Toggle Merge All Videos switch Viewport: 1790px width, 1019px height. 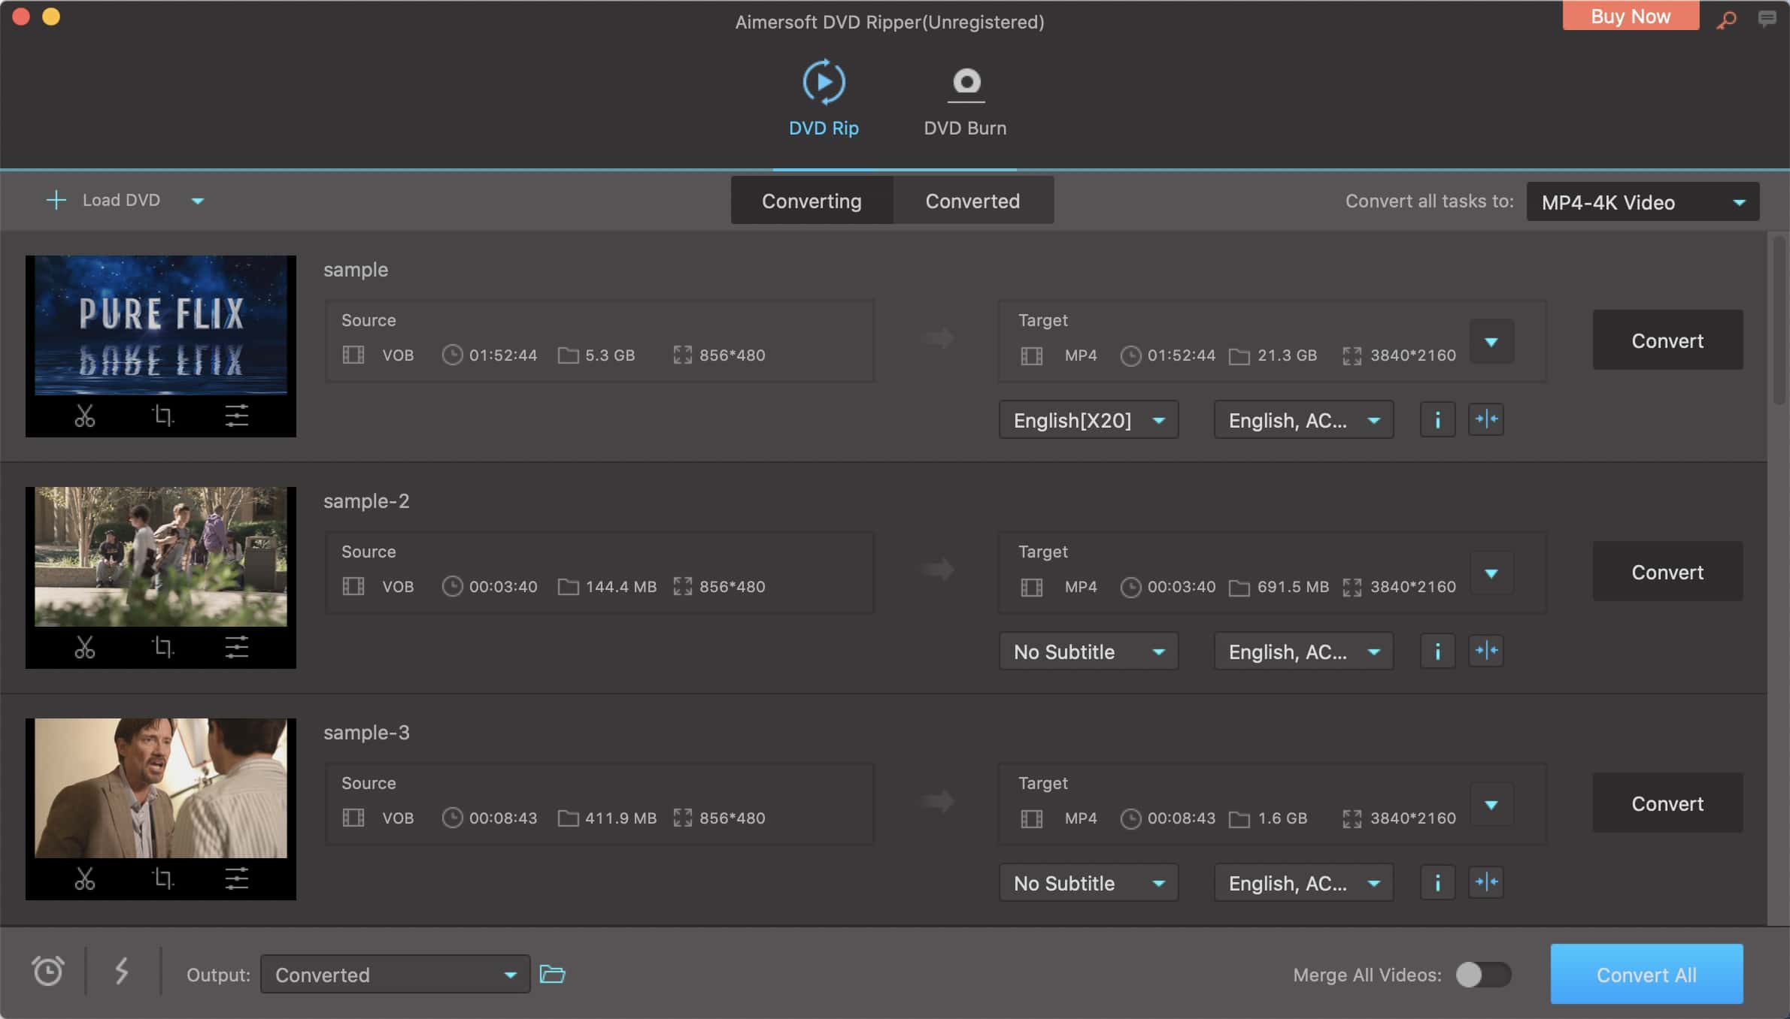pos(1482,975)
